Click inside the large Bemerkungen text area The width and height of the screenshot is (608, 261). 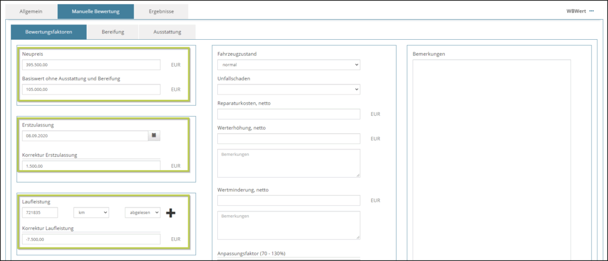coord(491,155)
